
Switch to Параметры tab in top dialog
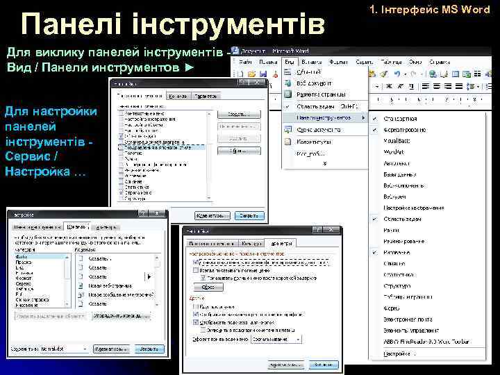point(206,96)
